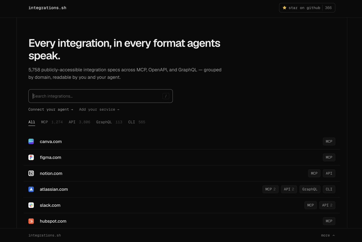The width and height of the screenshot is (362, 242).
Task: Click API 2 badge on atlassian.com row
Action: (289, 189)
